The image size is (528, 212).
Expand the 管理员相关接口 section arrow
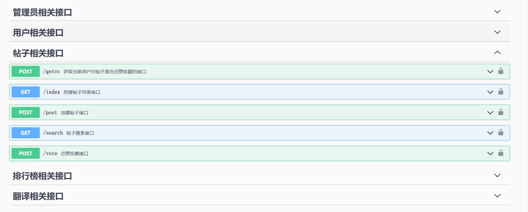[x=497, y=12]
